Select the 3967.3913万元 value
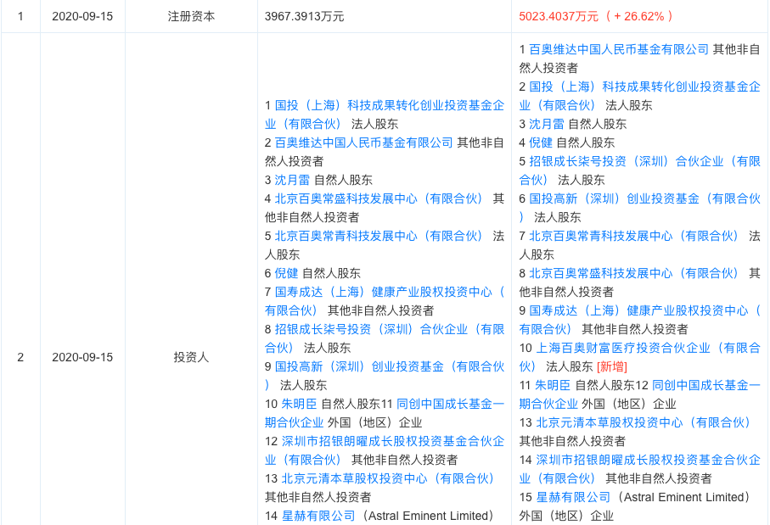770x525 pixels. [305, 16]
